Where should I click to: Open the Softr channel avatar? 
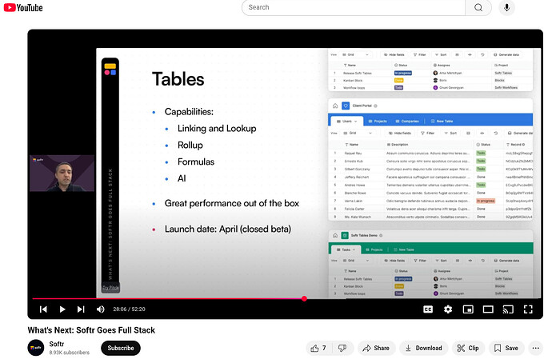click(36, 348)
